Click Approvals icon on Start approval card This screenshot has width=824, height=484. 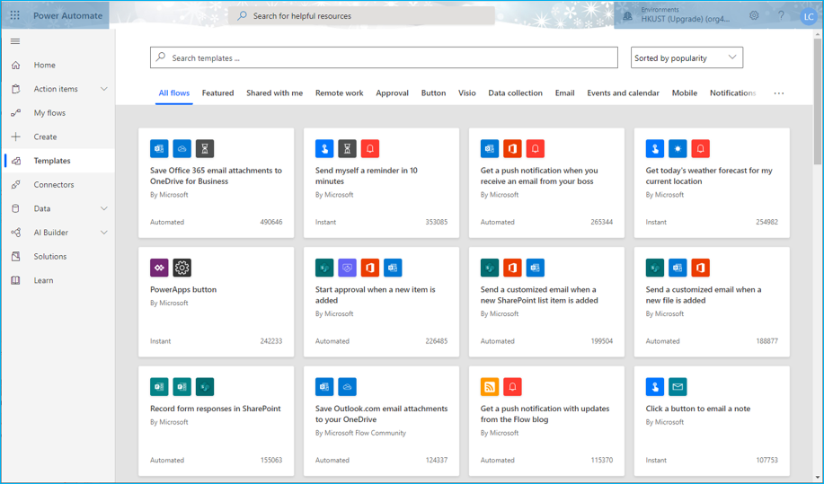point(348,268)
